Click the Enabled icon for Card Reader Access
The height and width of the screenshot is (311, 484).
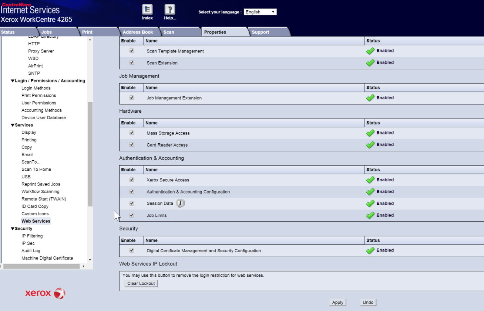(370, 144)
